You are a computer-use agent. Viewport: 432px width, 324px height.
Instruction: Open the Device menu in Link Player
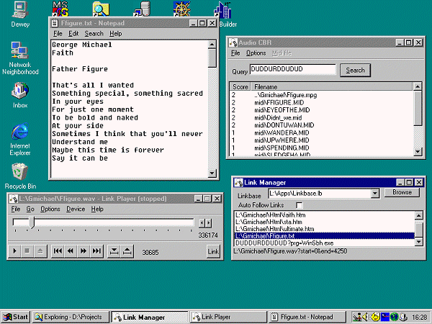tap(75, 209)
